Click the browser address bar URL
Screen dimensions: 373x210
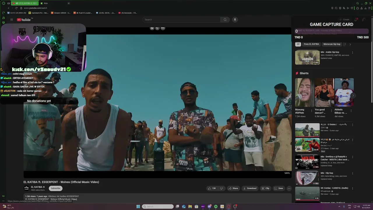tap(35, 8)
